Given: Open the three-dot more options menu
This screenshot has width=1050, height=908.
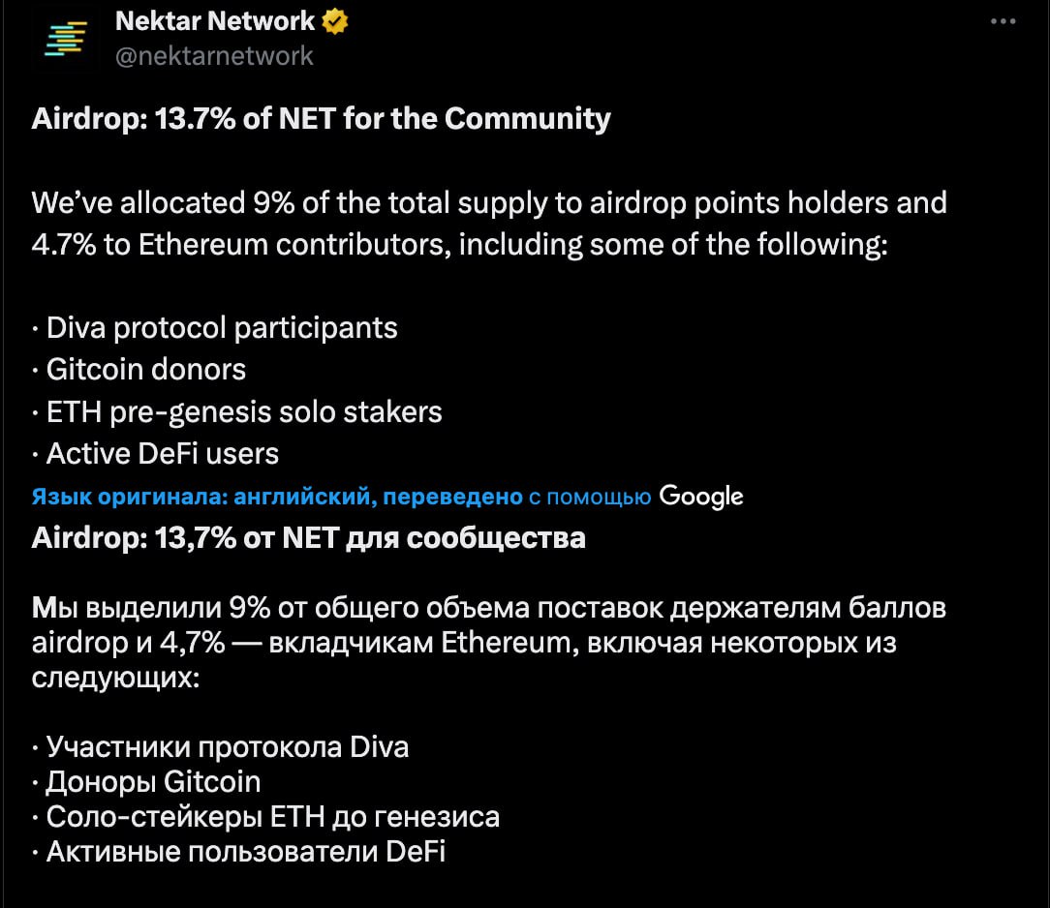Looking at the screenshot, I should 1004,21.
